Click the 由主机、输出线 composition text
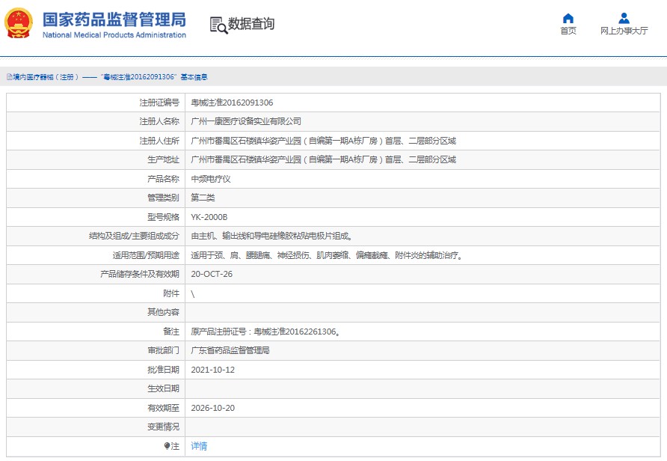The width and height of the screenshot is (667, 461). tap(272, 236)
